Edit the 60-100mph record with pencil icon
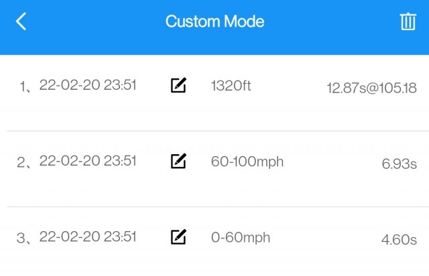This screenshot has width=429, height=276. click(178, 161)
